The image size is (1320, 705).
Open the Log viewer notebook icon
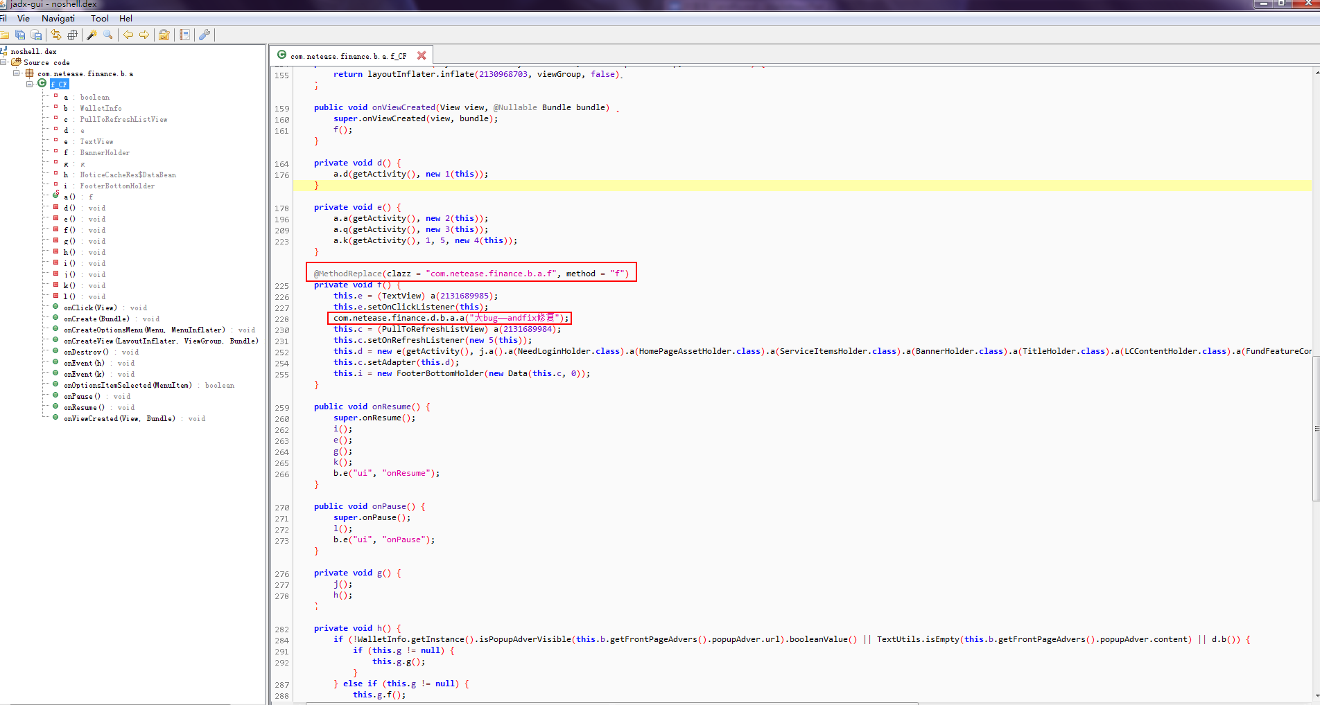click(184, 35)
